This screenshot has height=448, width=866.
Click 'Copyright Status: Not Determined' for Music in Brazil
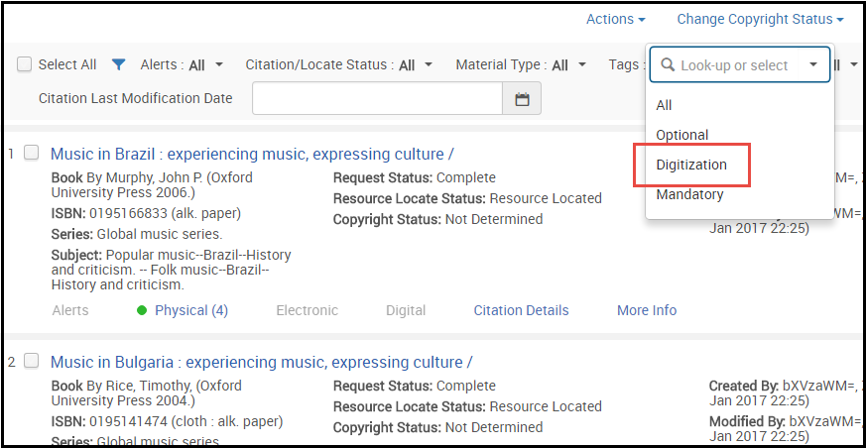pyautogui.click(x=438, y=219)
